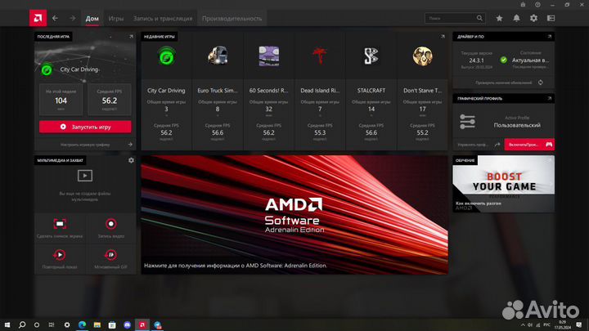
Task: Trigger Повторный показ instant replay
Action: click(60, 258)
